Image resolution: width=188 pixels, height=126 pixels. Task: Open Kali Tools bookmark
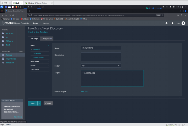coord(15,19)
